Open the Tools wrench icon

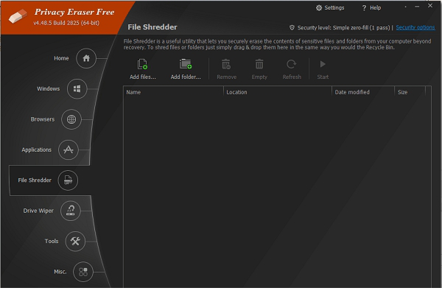75,241
